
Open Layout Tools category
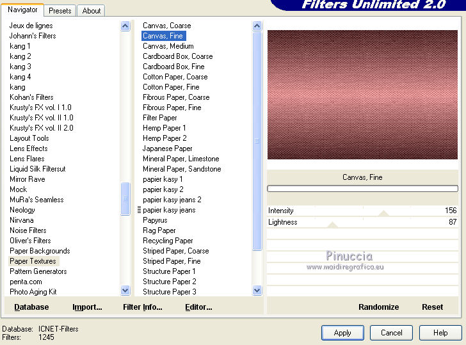click(x=29, y=138)
